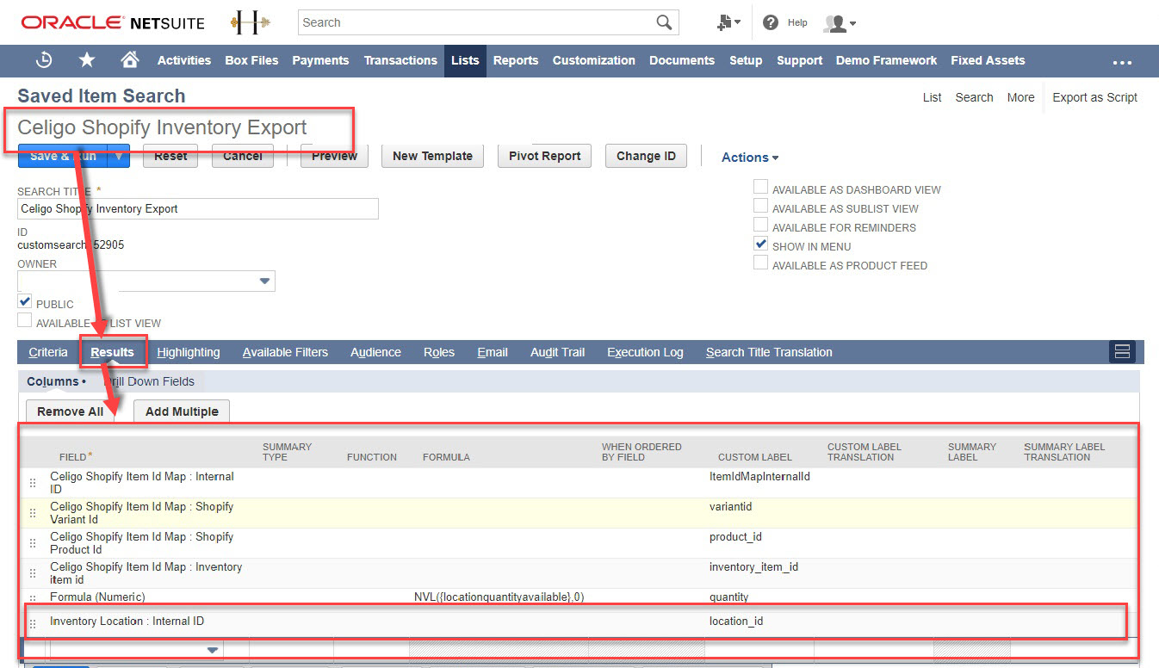Open the user profile icon menu
This screenshot has width=1159, height=668.
click(839, 23)
